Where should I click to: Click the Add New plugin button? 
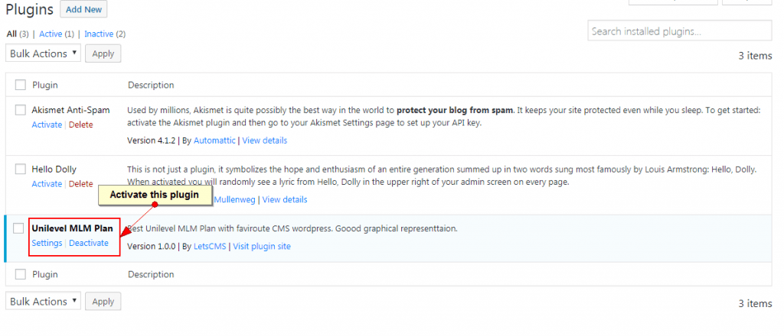83,9
